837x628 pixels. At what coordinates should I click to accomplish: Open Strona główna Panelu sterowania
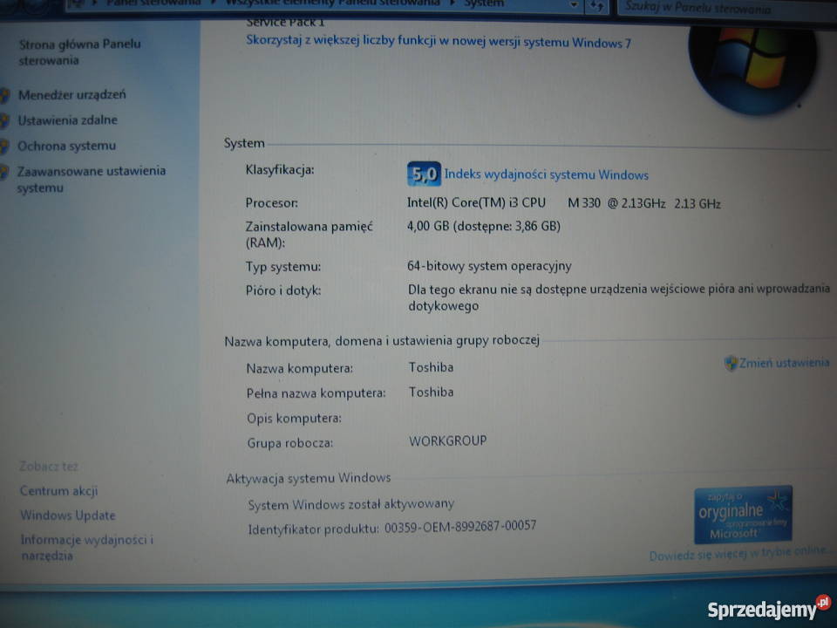coord(78,51)
